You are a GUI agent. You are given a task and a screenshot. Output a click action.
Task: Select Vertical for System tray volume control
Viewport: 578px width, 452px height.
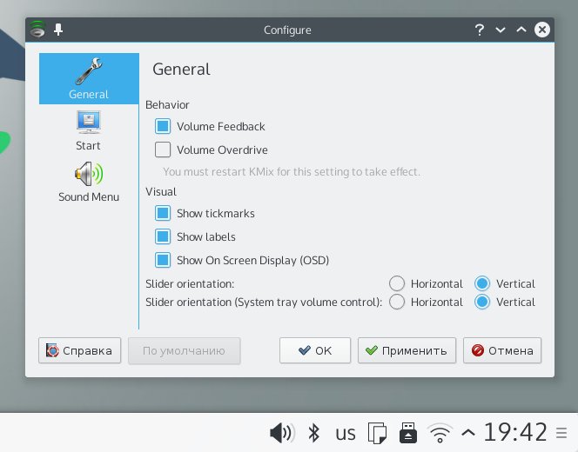coord(482,302)
